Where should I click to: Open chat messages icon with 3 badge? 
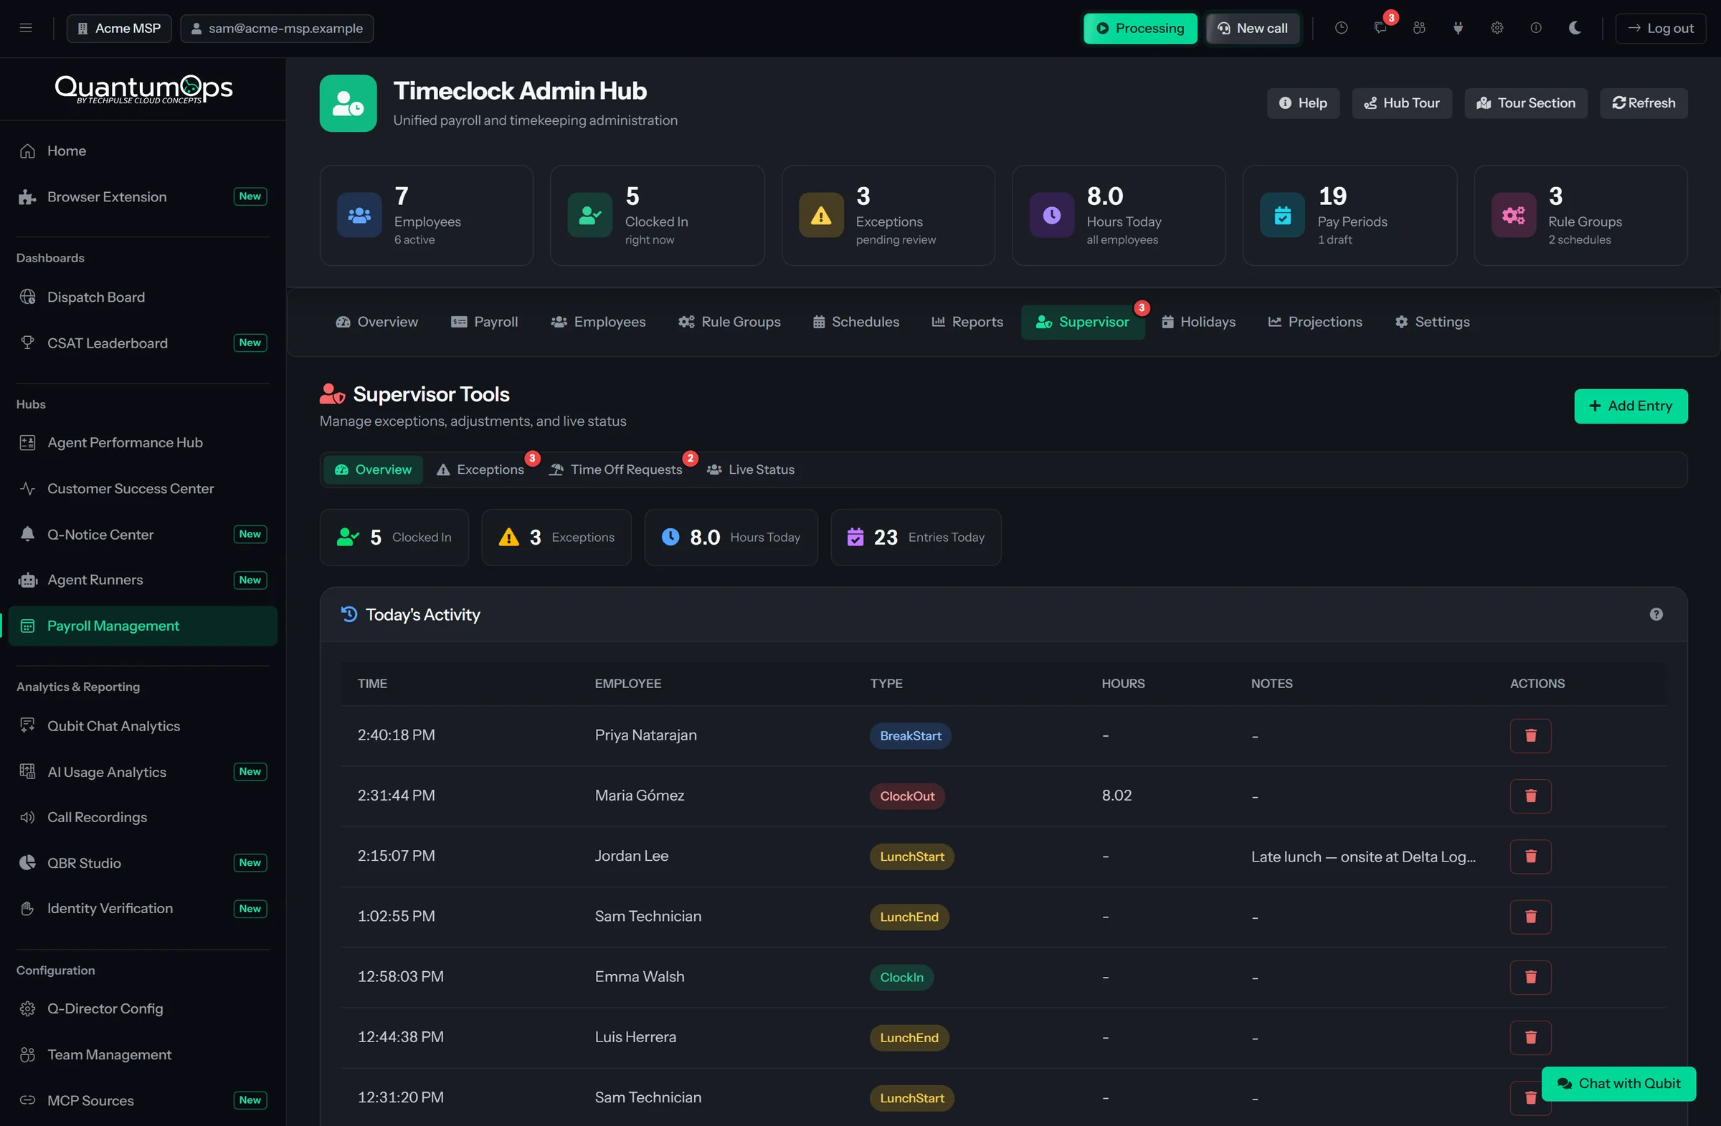point(1380,28)
